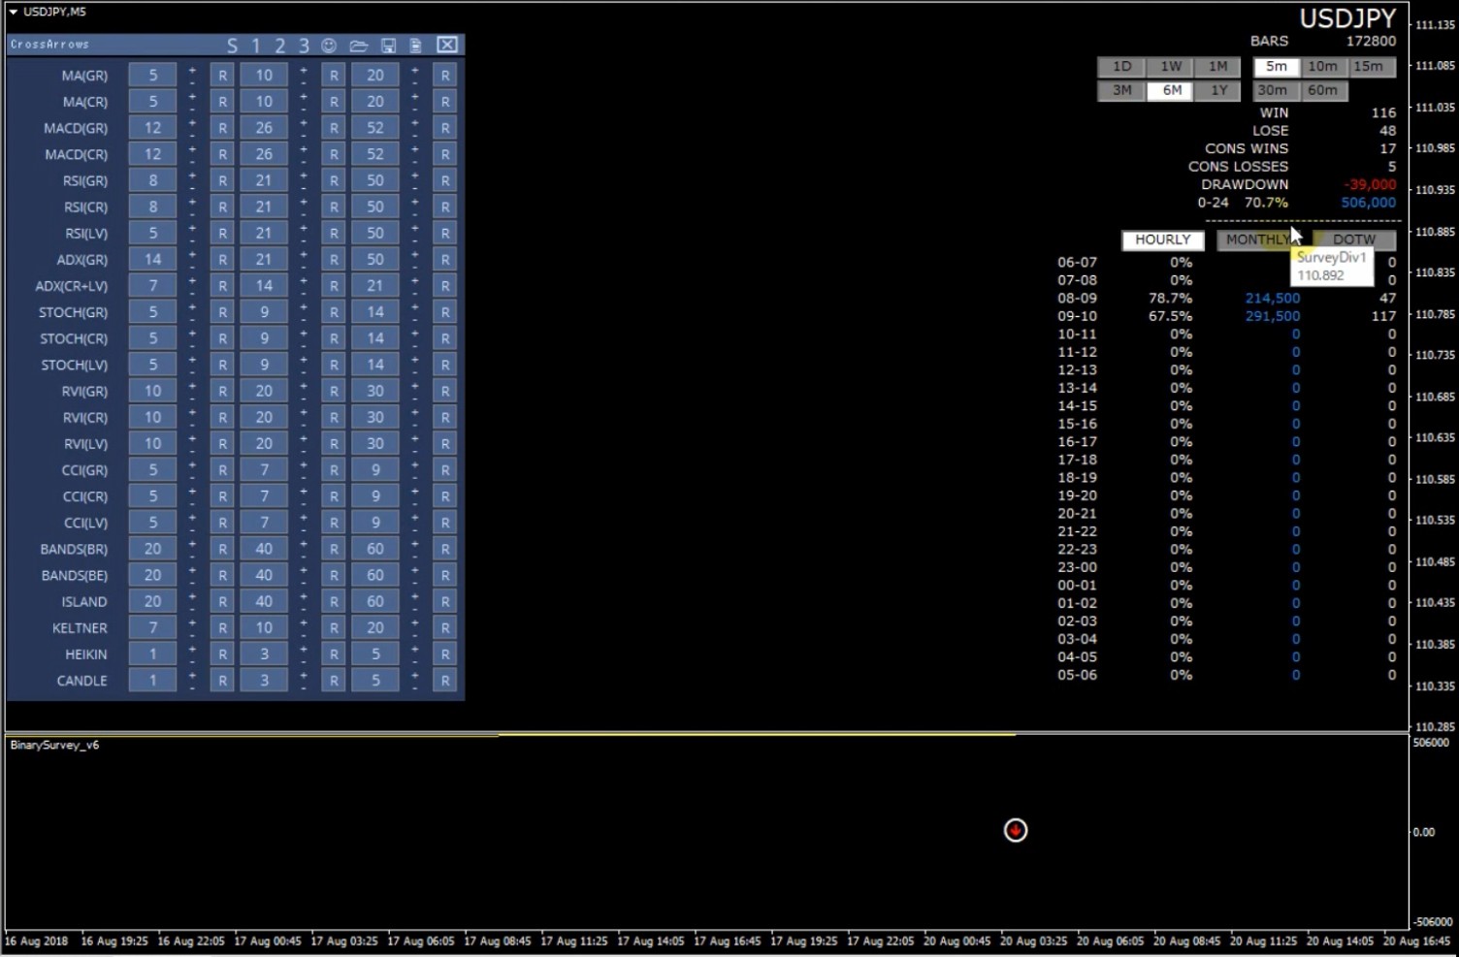This screenshot has width=1459, height=957.
Task: Decrease MA(CR) first value with minus
Action: click(192, 108)
